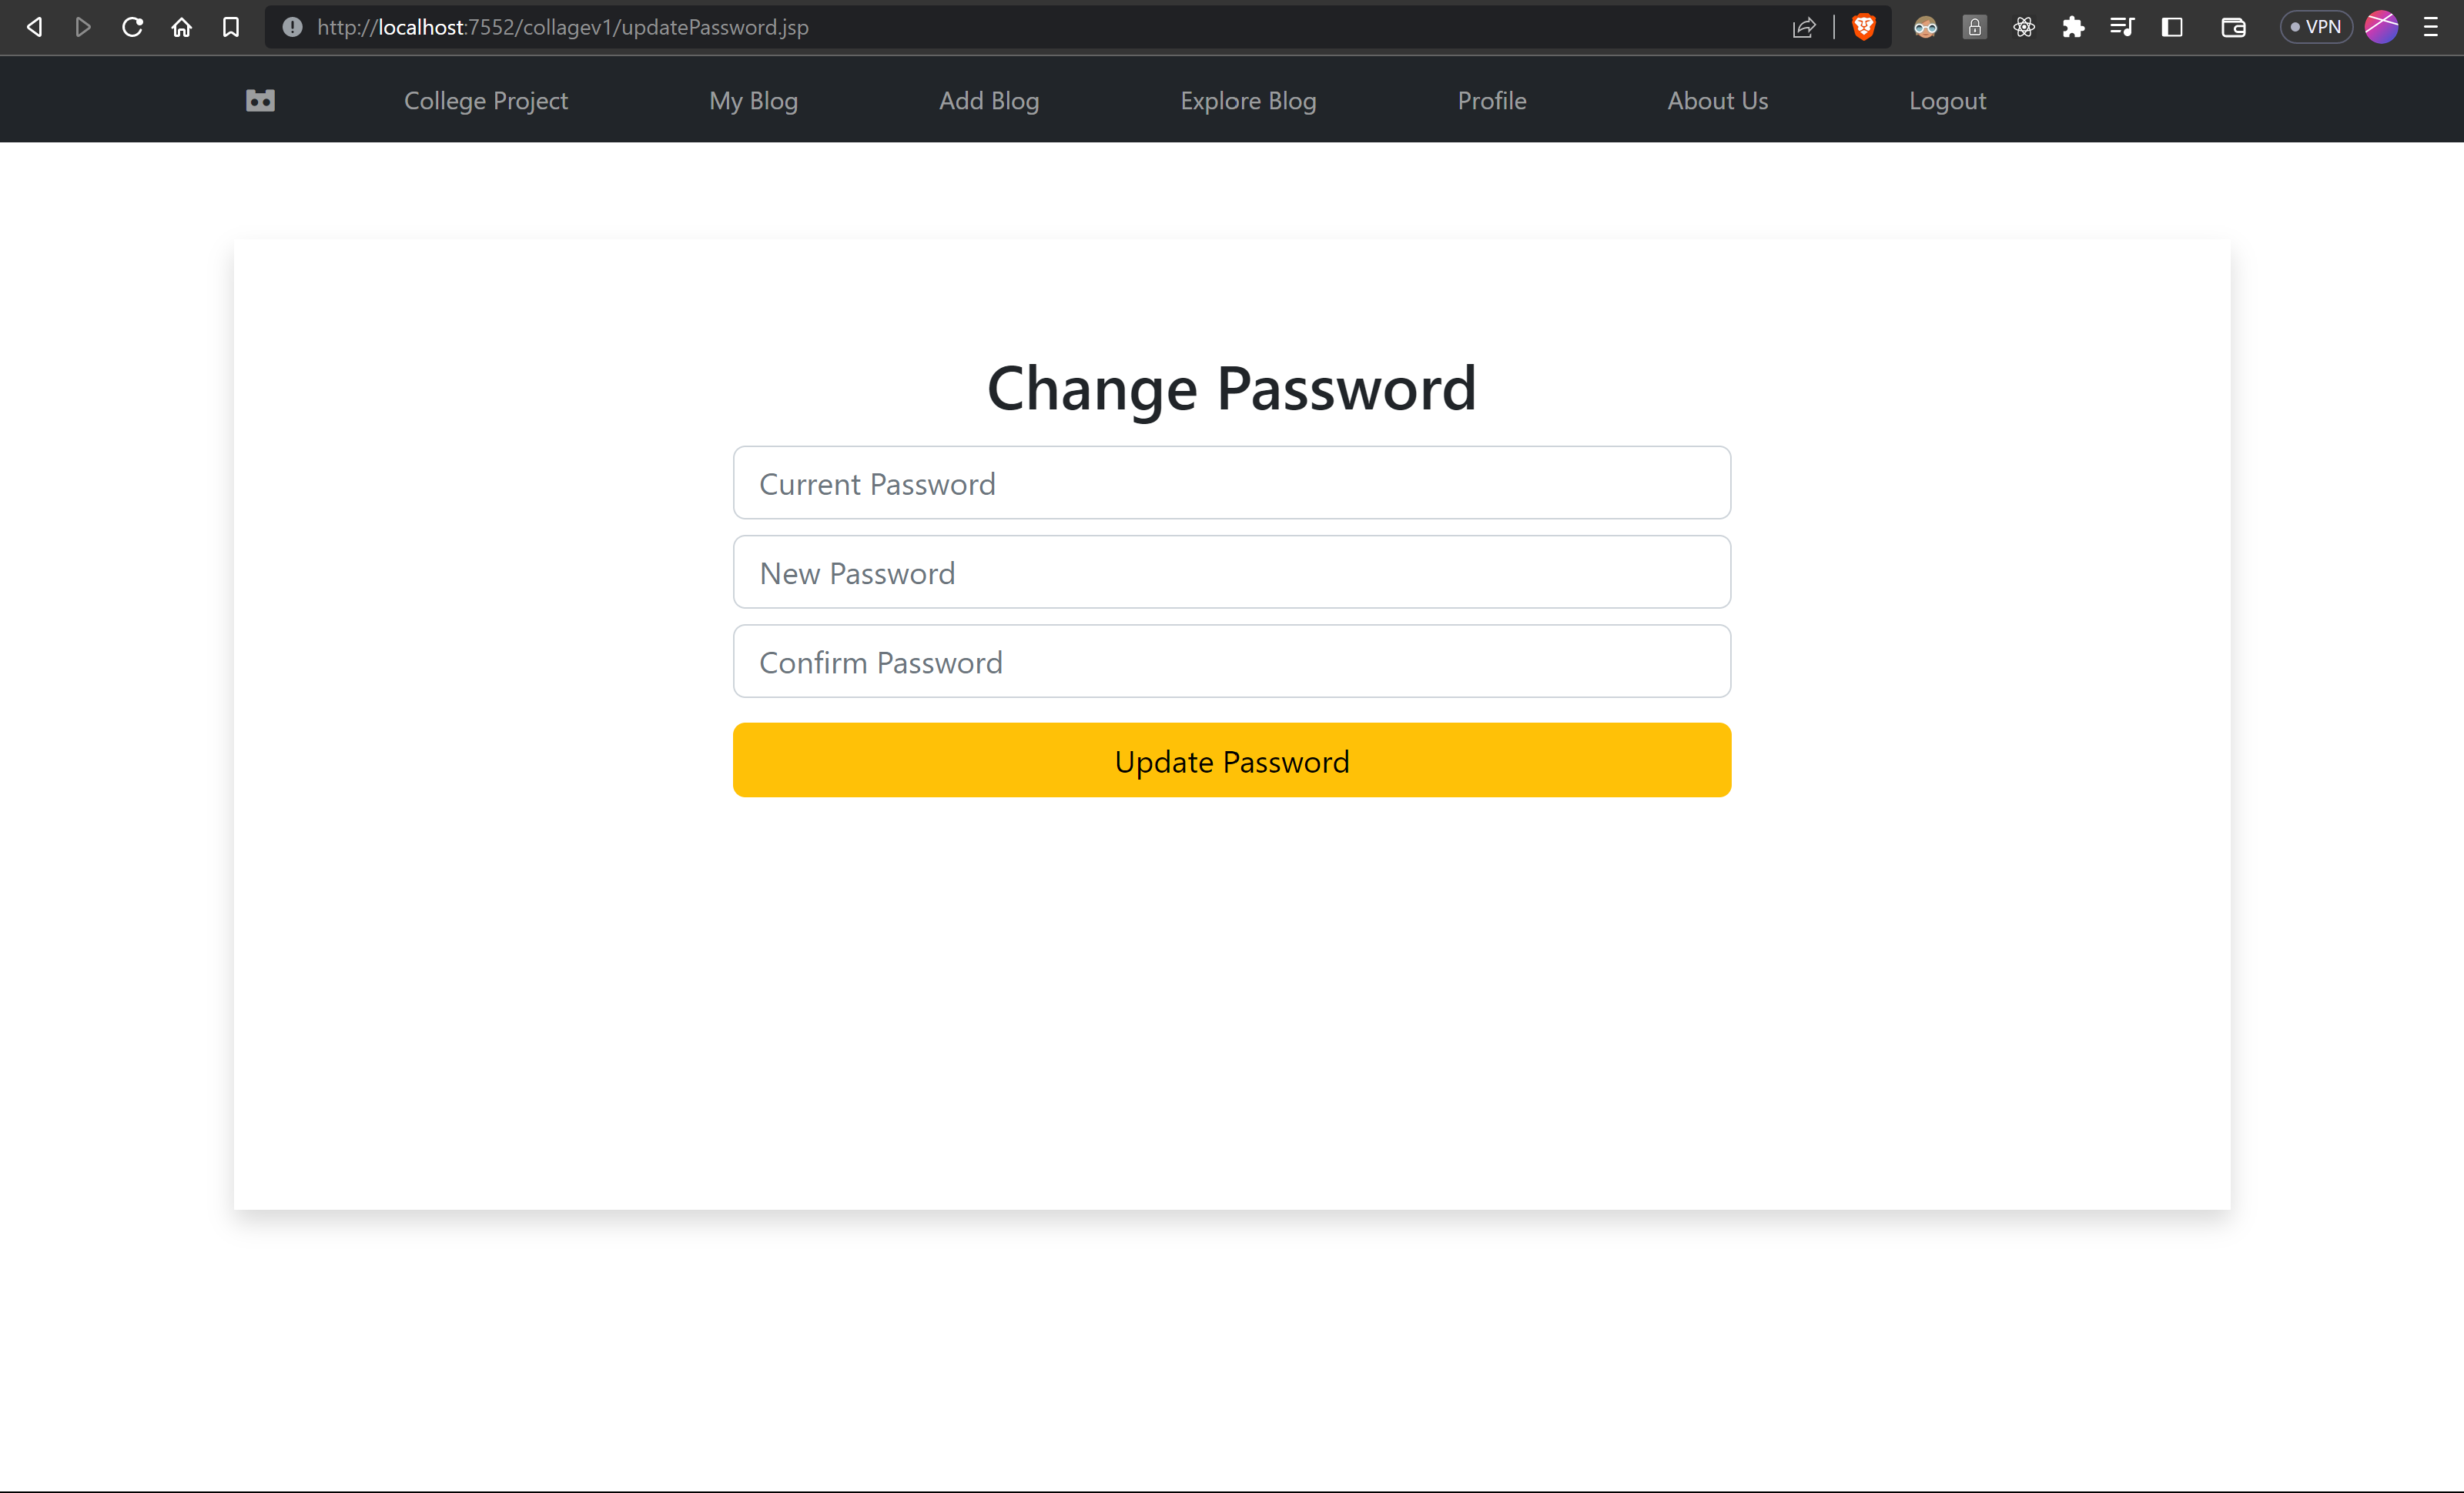Open the Brave Wallet icon
This screenshot has width=2464, height=1493.
pos(2233,27)
